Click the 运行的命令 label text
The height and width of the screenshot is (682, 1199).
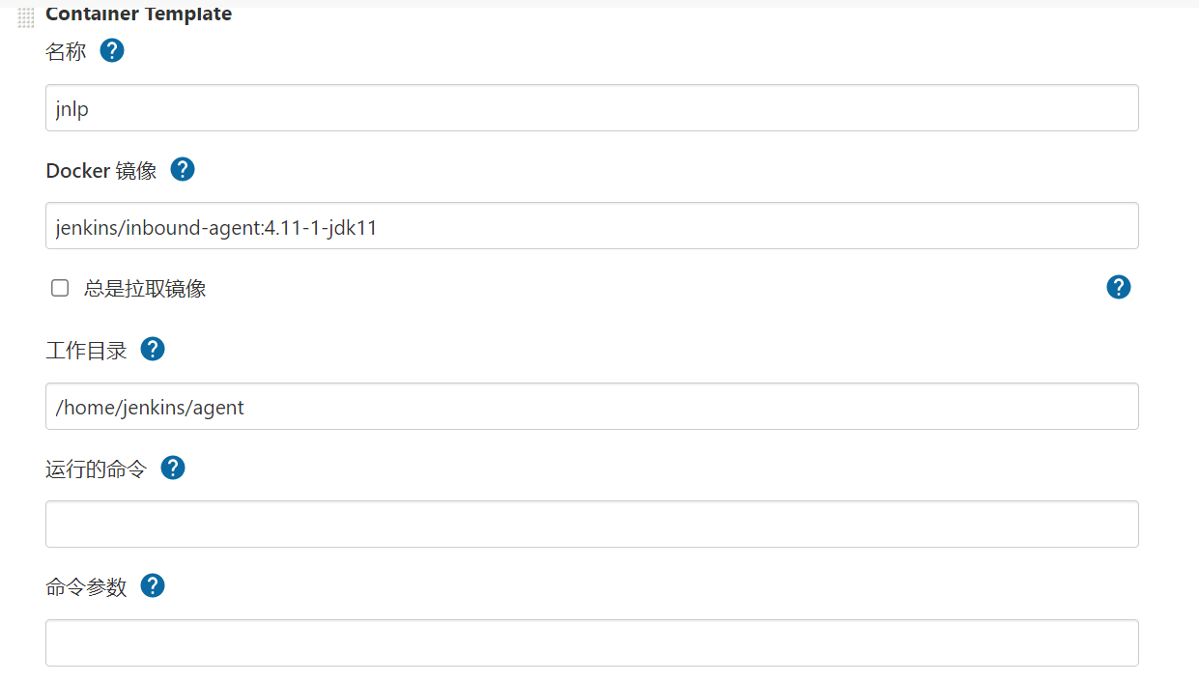point(96,469)
